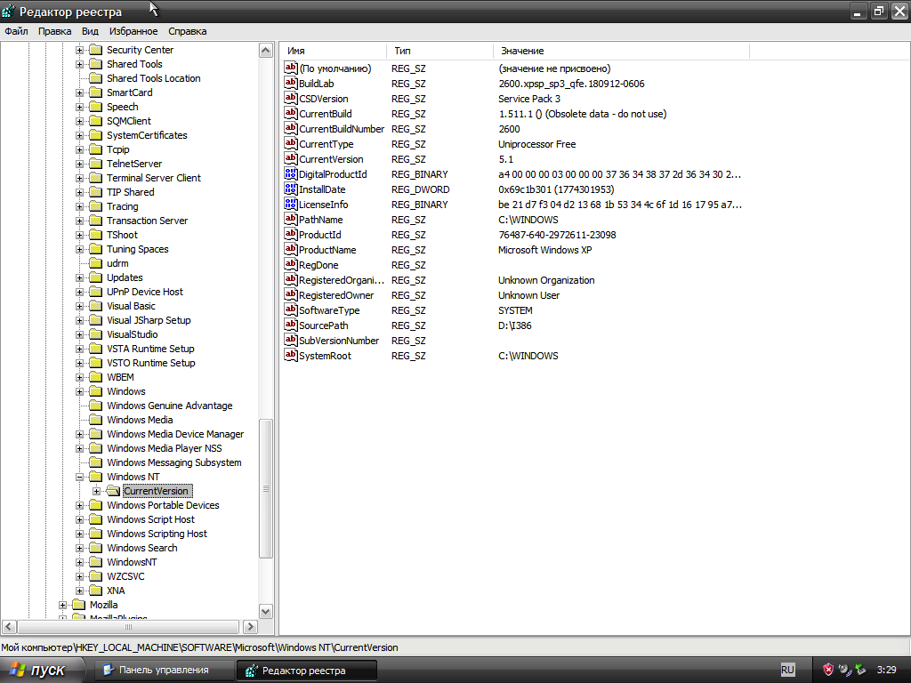The width and height of the screenshot is (911, 683).
Task: Select the '76487-640-2972611-23098' ProductId value
Action: (557, 235)
